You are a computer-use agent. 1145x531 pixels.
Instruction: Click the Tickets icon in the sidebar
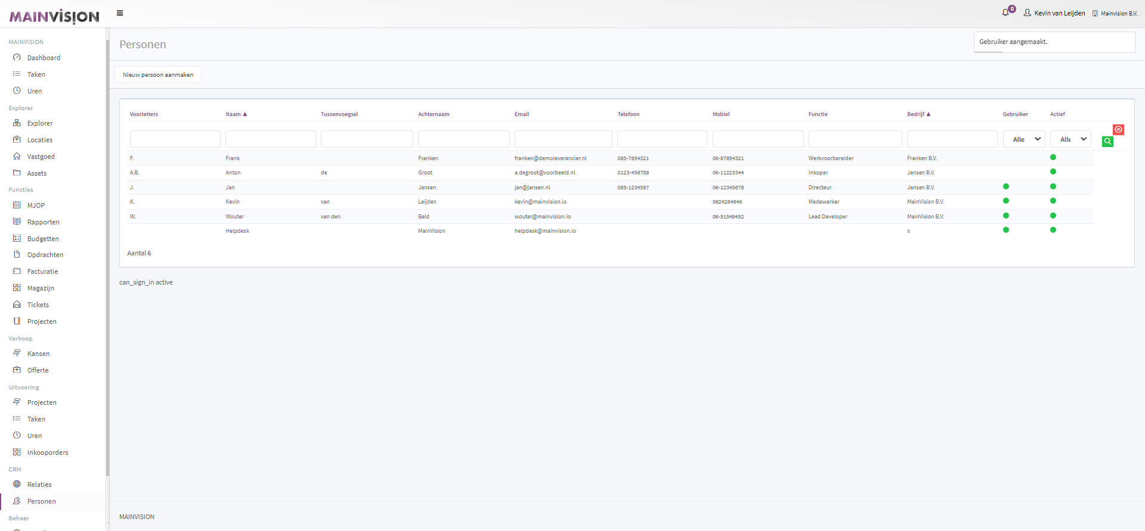[17, 305]
